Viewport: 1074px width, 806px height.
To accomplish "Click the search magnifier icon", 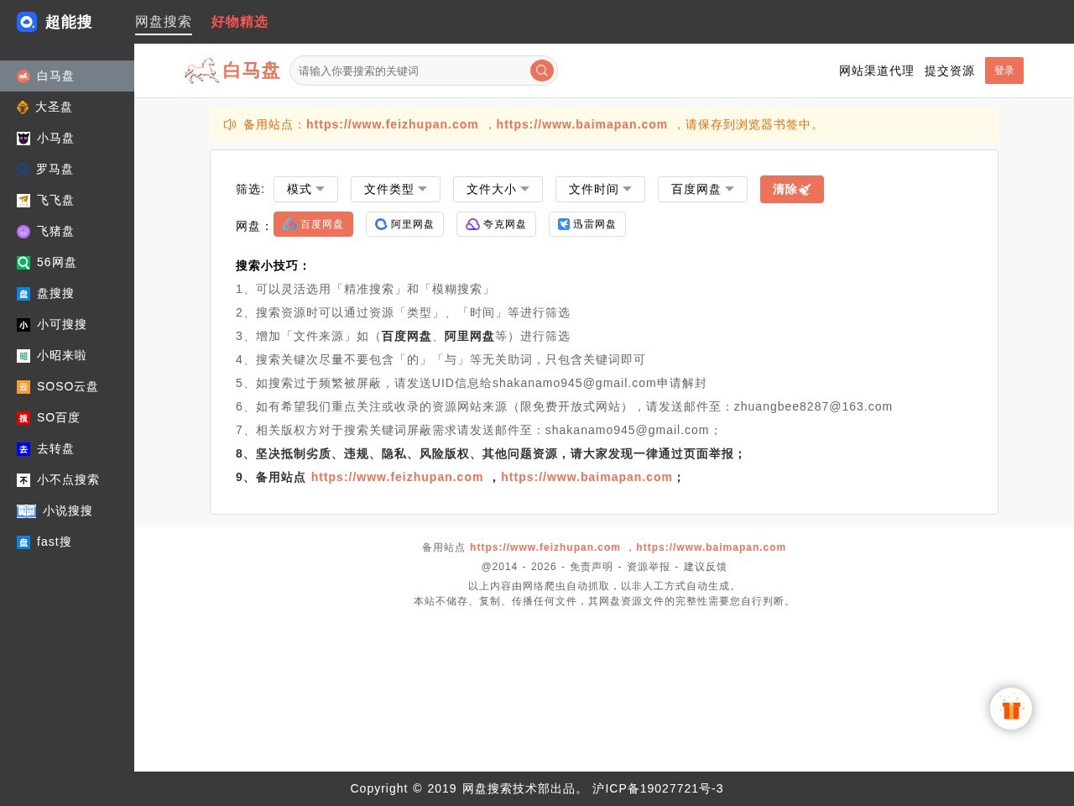I will (x=541, y=71).
